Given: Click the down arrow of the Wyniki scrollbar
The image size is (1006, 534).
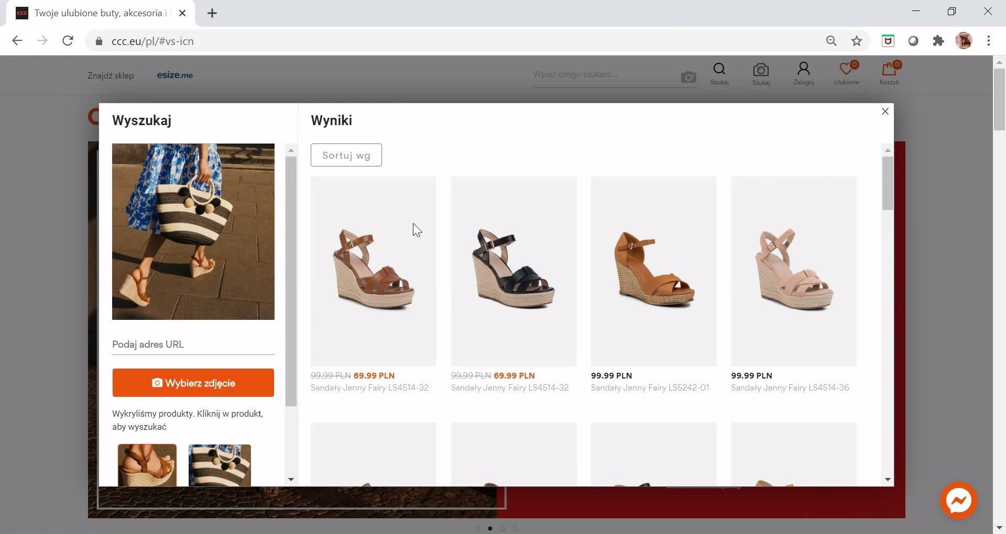Looking at the screenshot, I should [x=888, y=480].
